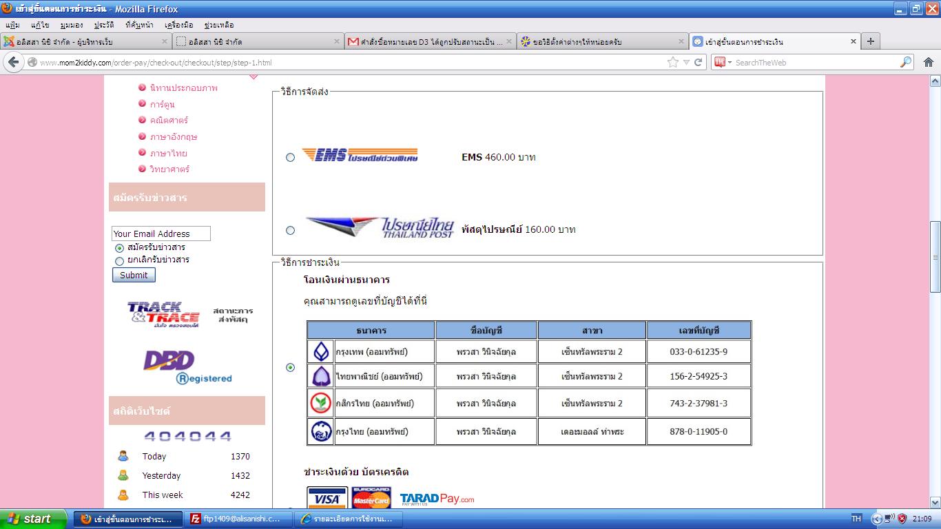Viewport: 941px width, 529px height.
Task: Click the DBD Registered badge
Action: 187,366
